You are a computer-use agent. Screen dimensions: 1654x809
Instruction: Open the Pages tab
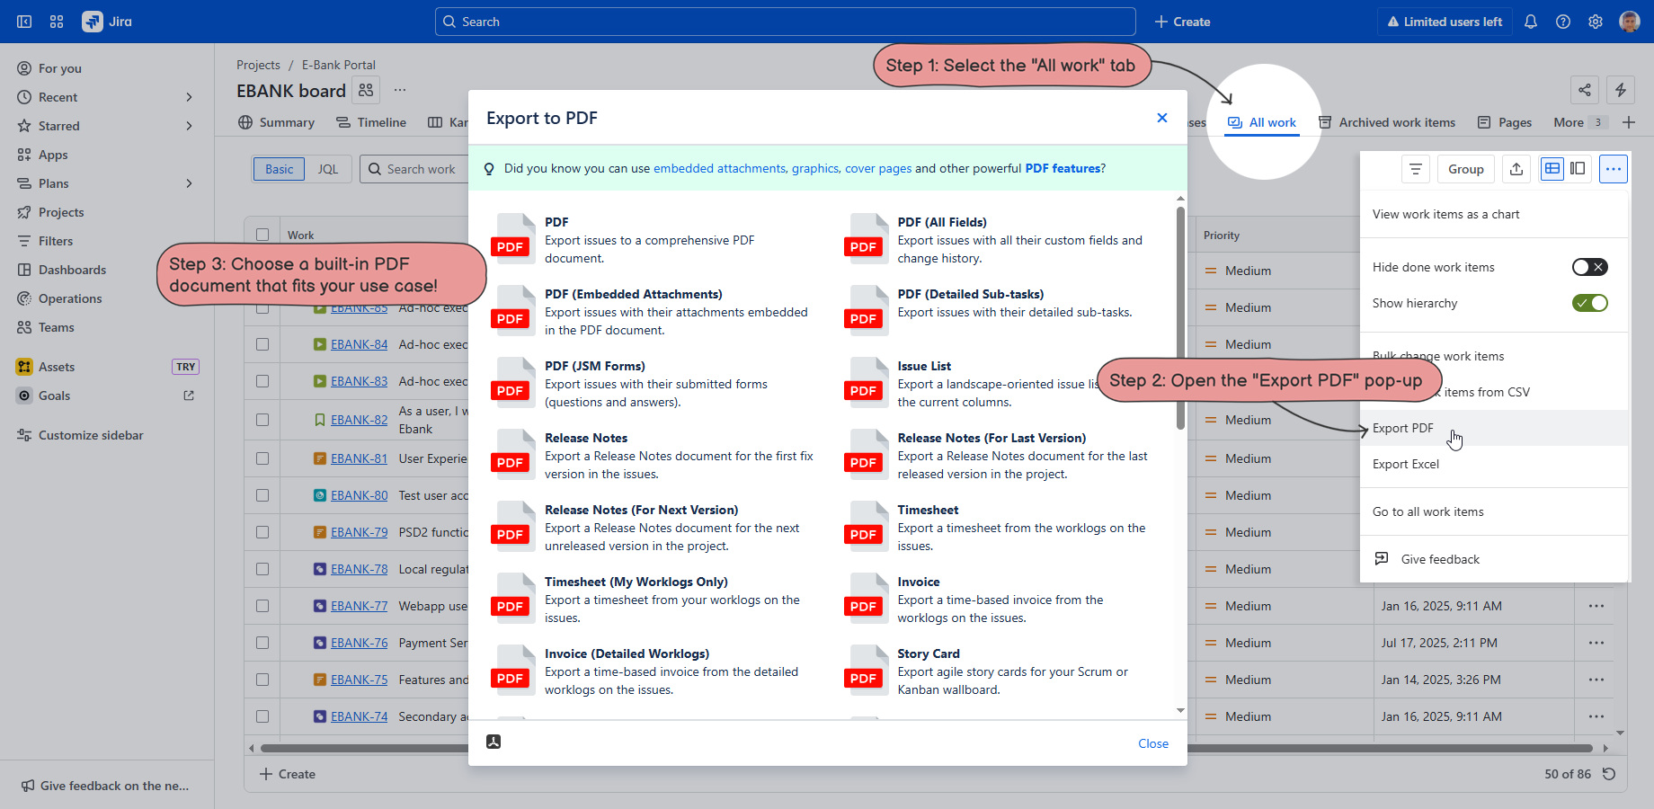click(1505, 122)
